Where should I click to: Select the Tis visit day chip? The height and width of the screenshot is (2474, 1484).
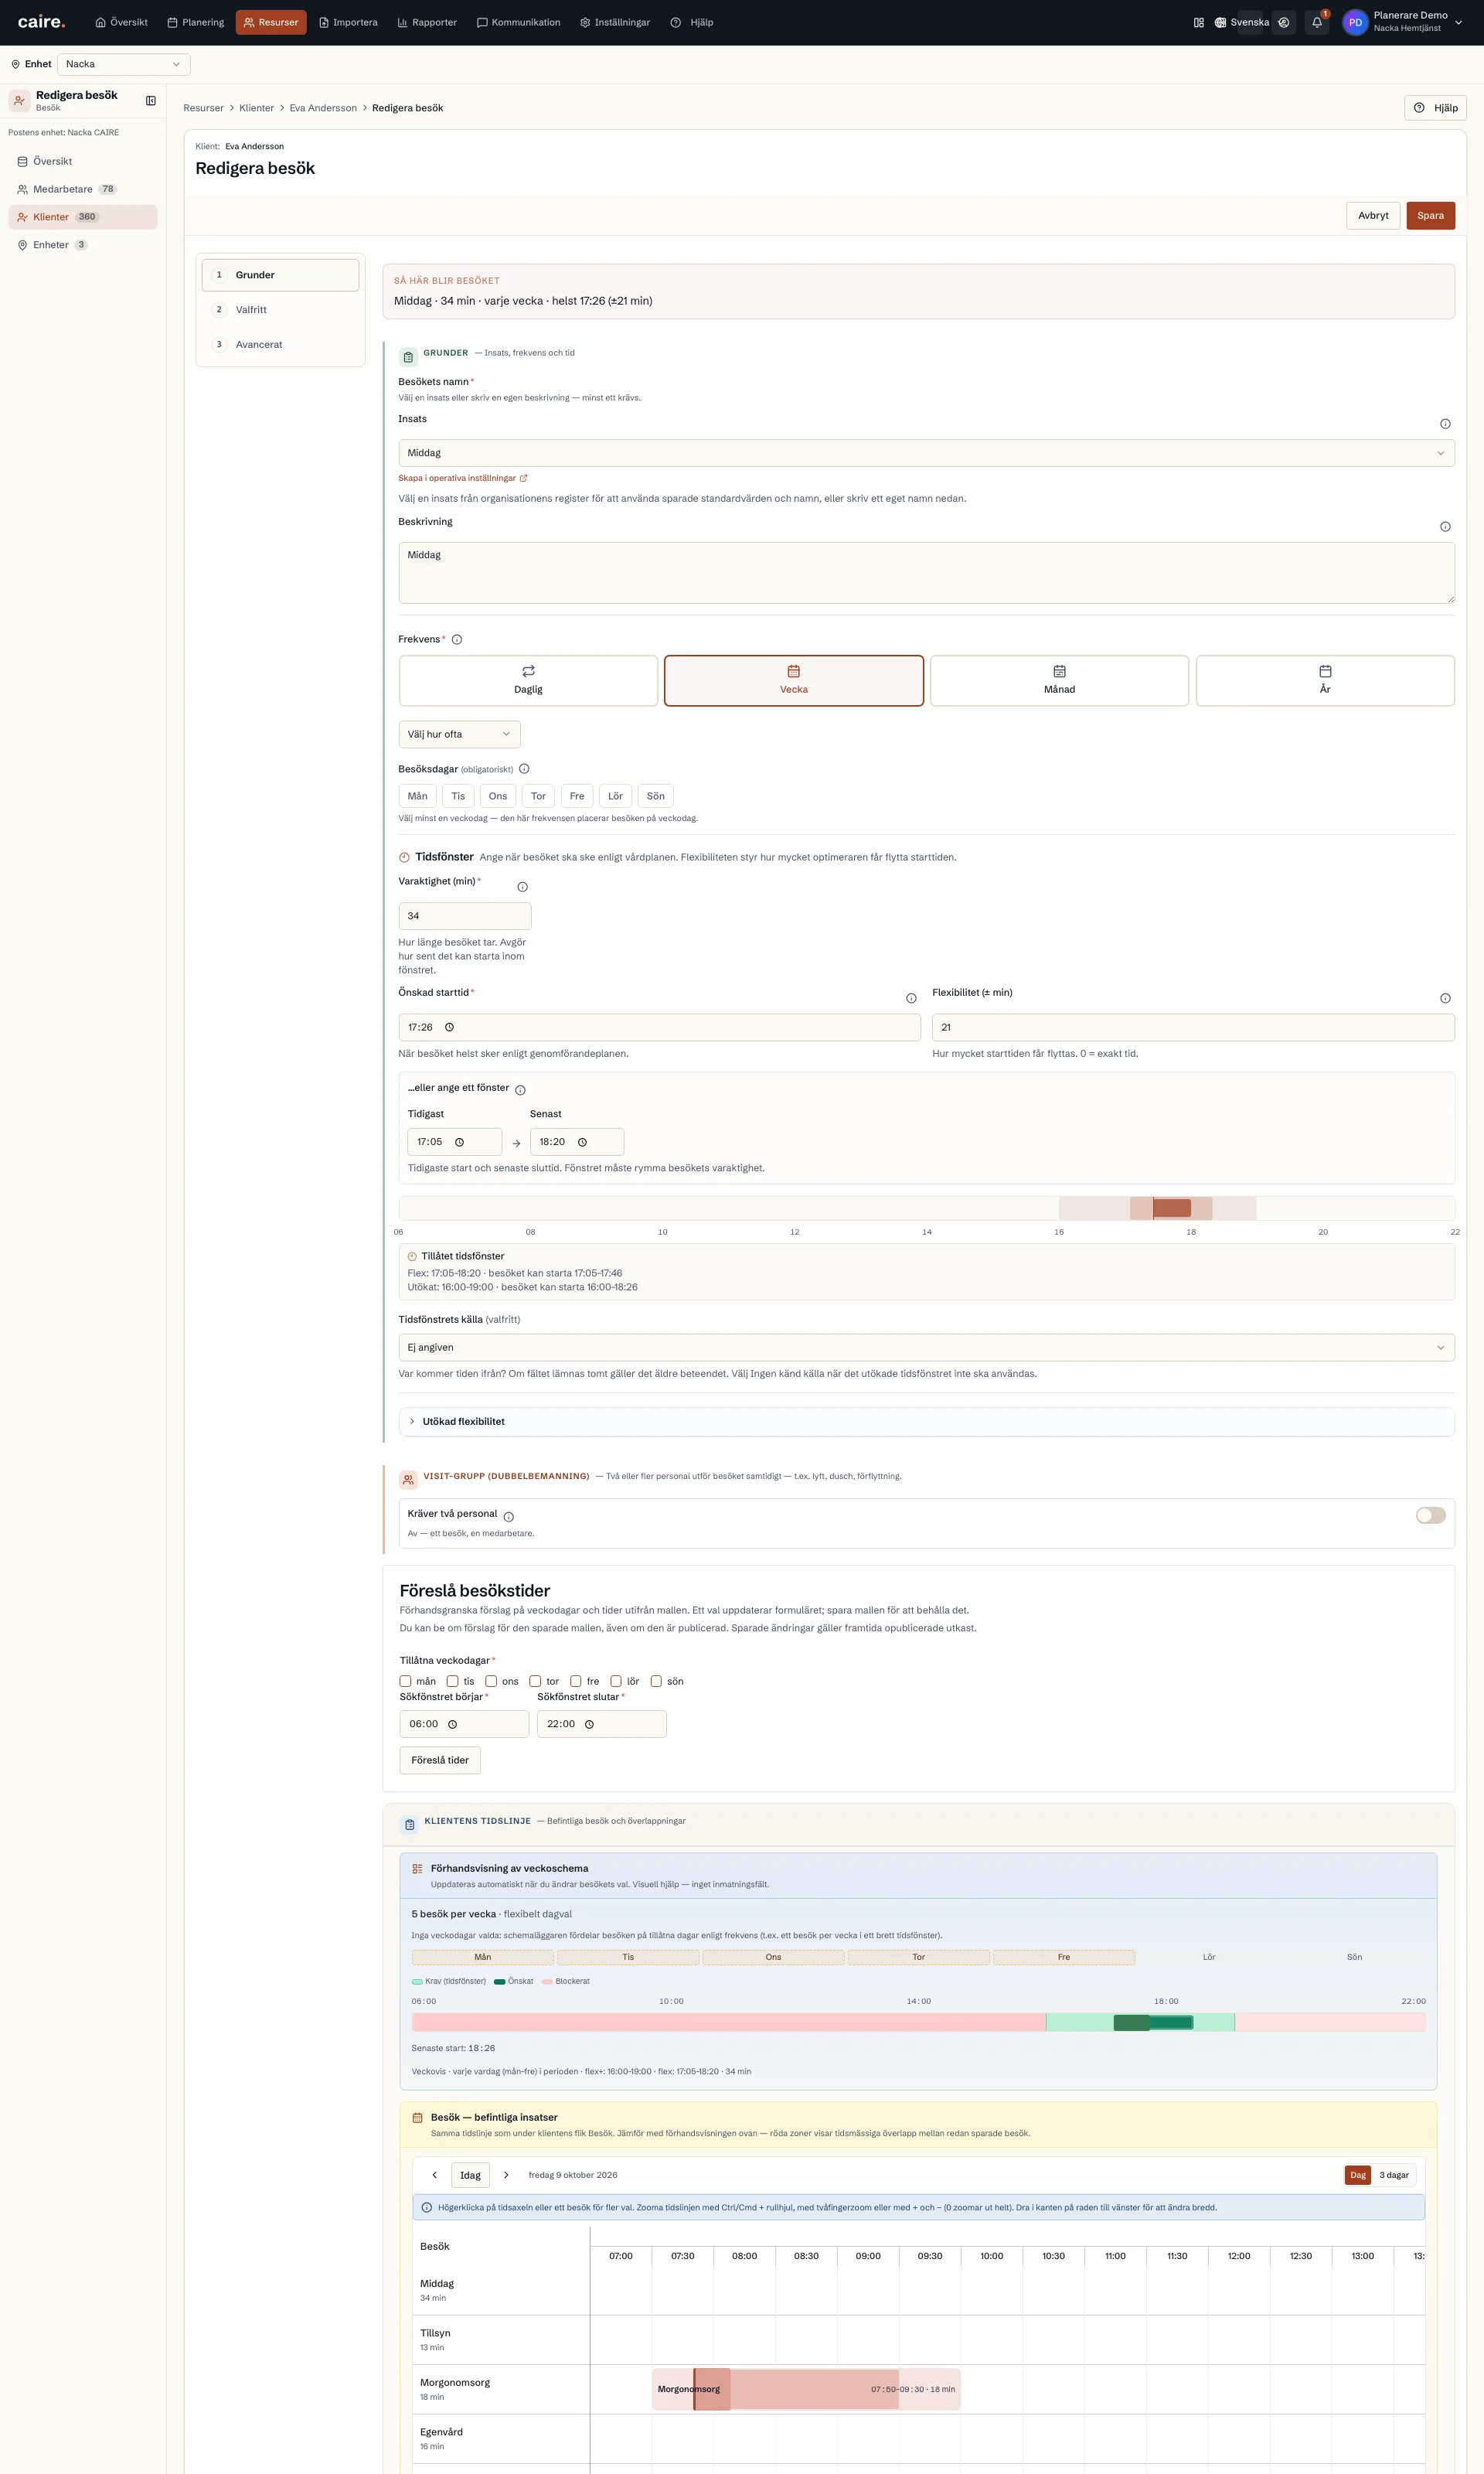(458, 796)
